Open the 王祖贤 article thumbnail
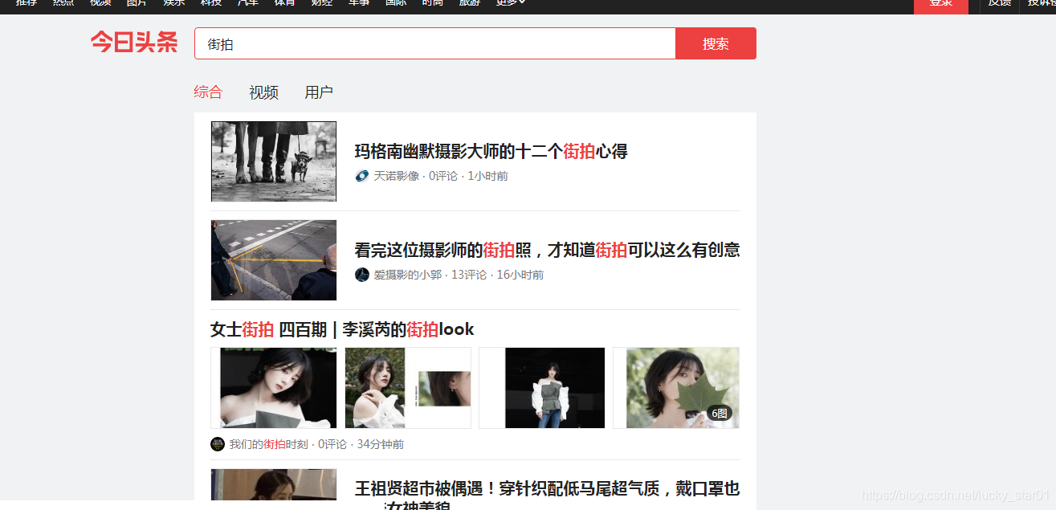This screenshot has width=1056, height=510. click(x=274, y=489)
